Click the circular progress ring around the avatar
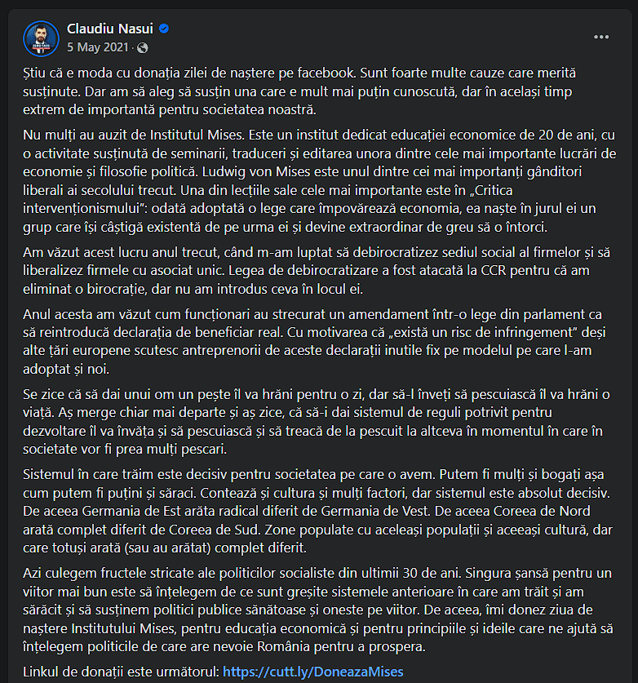This screenshot has height=683, width=638. click(41, 37)
